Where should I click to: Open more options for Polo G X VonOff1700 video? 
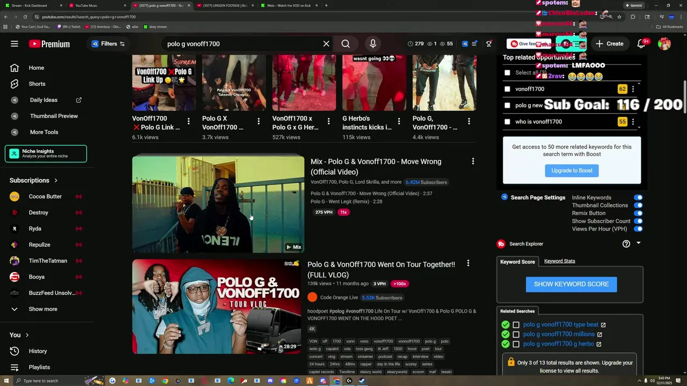point(259,122)
